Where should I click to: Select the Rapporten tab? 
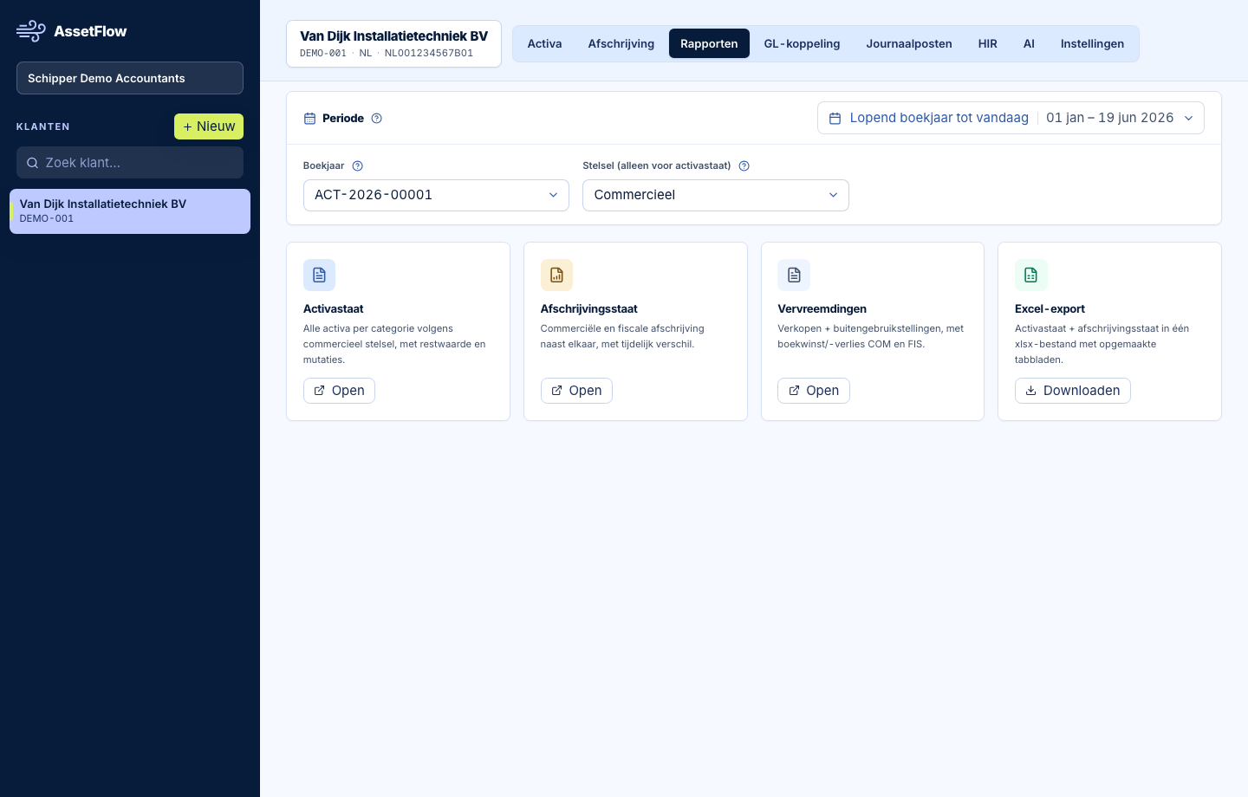(x=709, y=43)
